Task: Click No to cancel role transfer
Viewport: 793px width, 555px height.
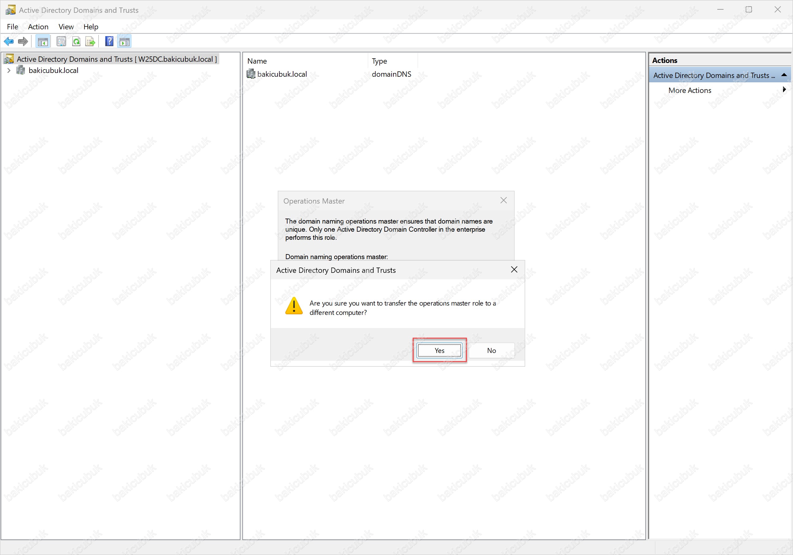Action: click(491, 350)
